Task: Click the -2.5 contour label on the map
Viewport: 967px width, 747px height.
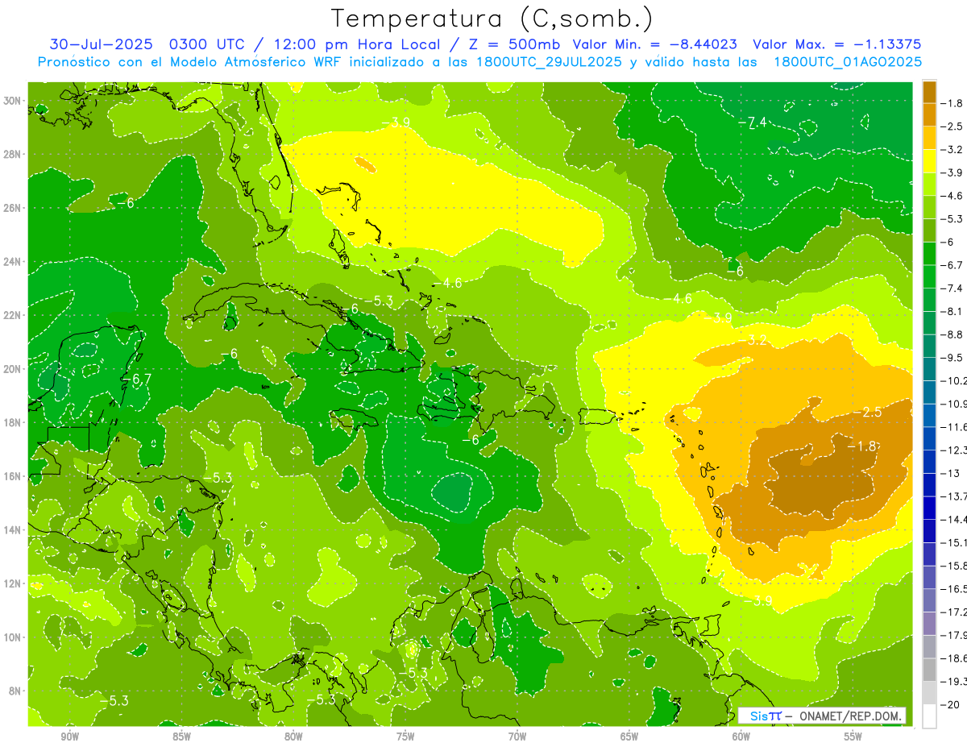Action: tap(867, 412)
